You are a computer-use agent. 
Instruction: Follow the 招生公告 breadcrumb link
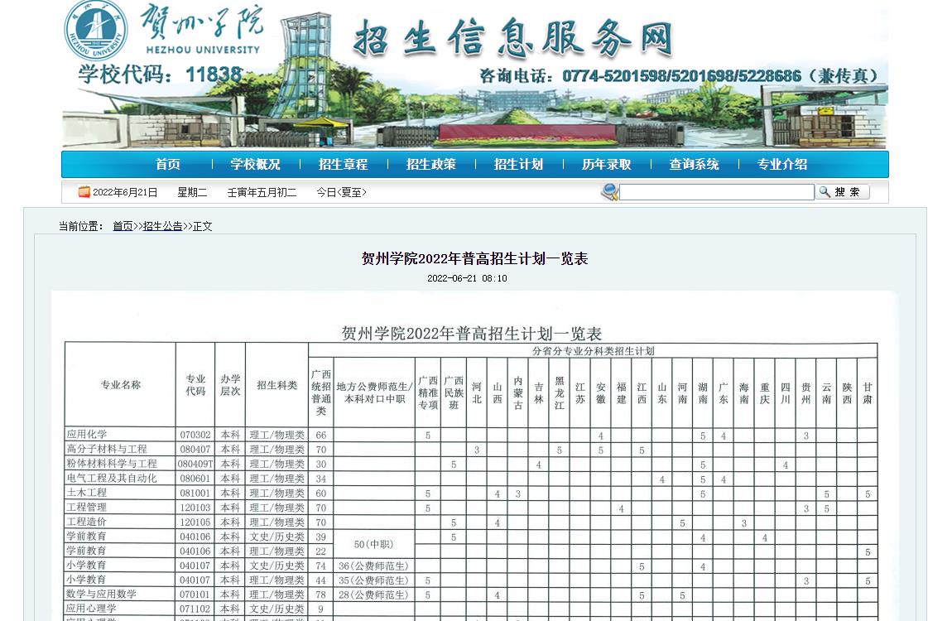163,226
